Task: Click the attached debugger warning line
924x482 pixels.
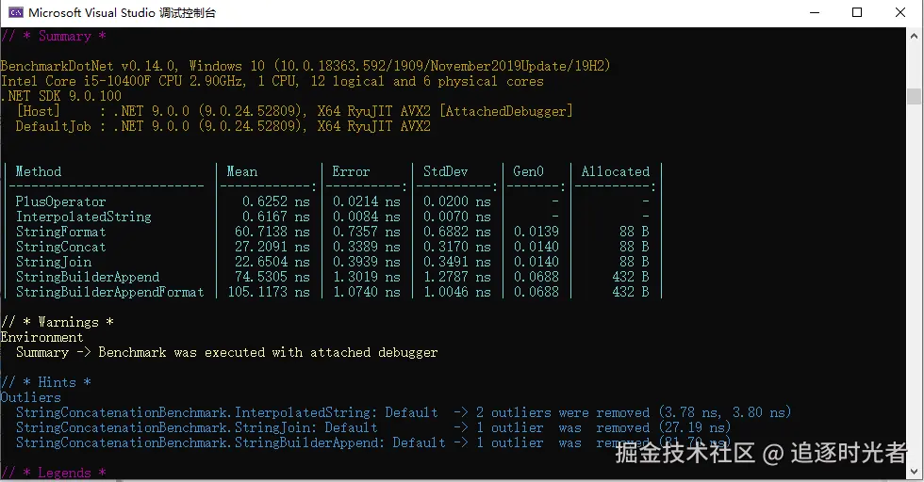Action: (x=227, y=352)
